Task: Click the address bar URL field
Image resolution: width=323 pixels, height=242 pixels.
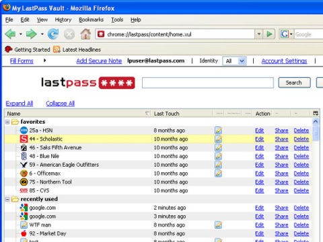Action: (x=180, y=34)
